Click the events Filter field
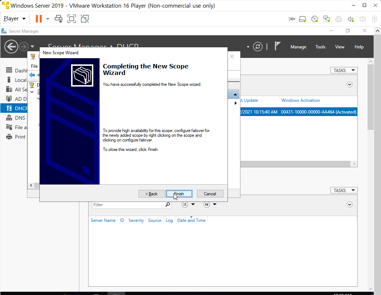The width and height of the screenshot is (381, 295). point(128,204)
